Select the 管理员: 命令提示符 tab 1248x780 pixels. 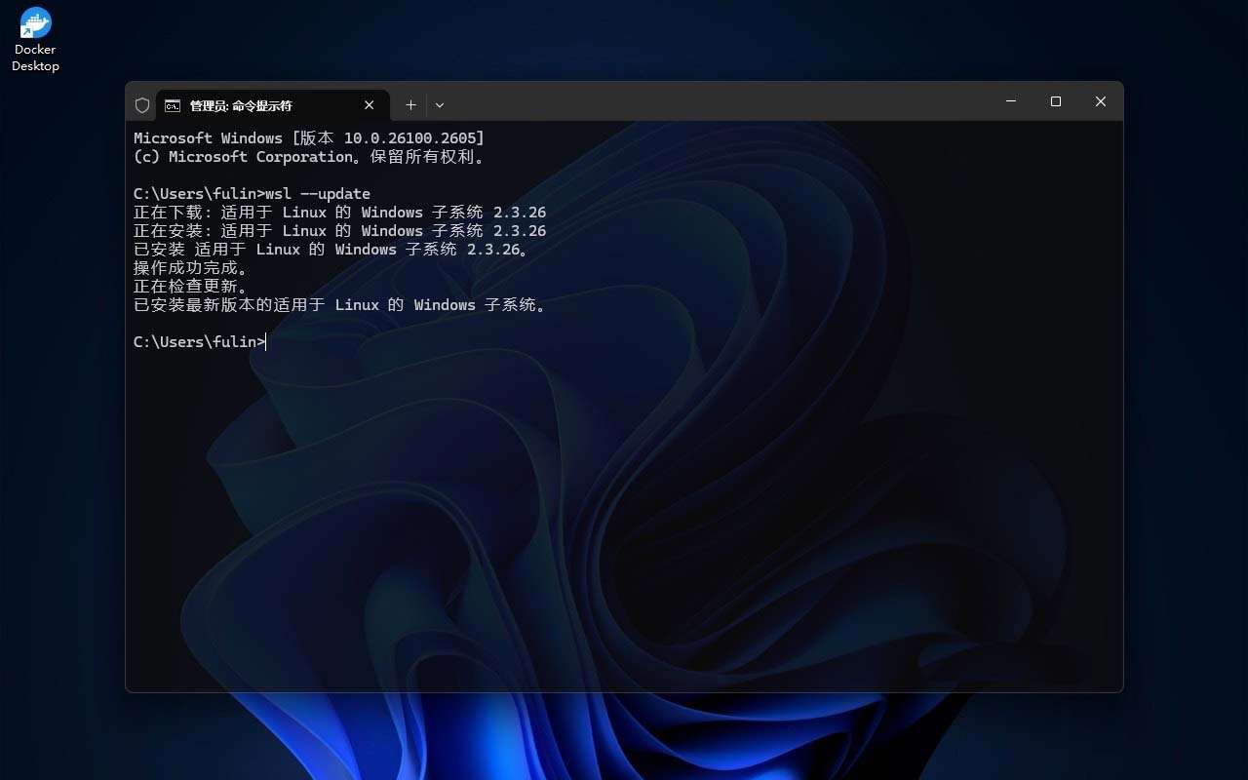click(272, 105)
